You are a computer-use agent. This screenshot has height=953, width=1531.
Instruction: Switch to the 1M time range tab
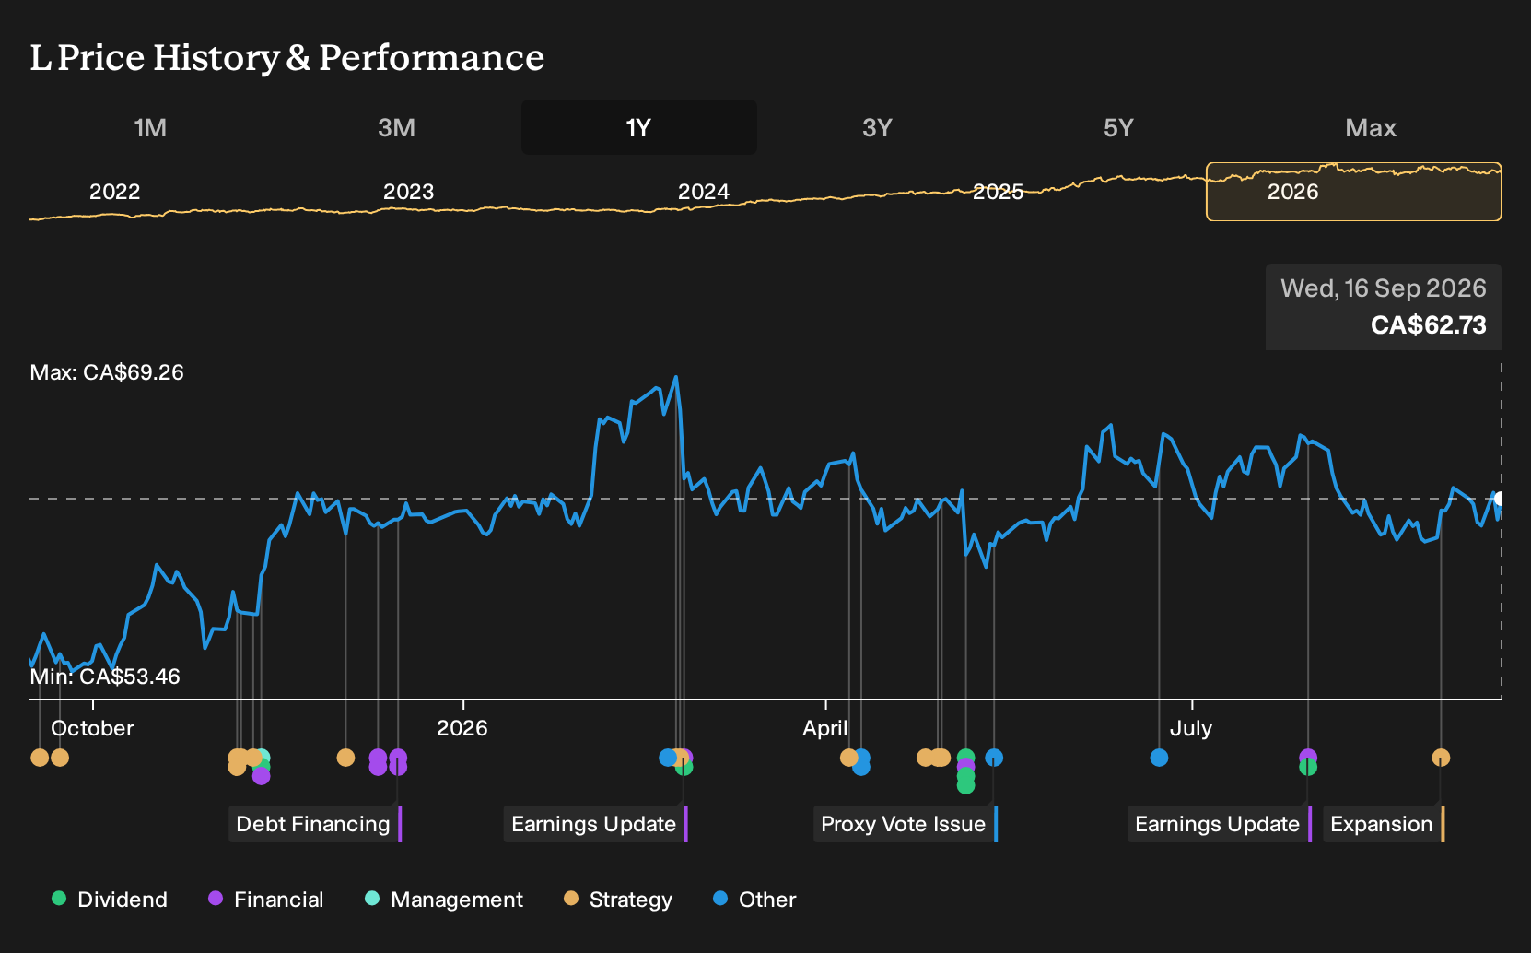150,127
